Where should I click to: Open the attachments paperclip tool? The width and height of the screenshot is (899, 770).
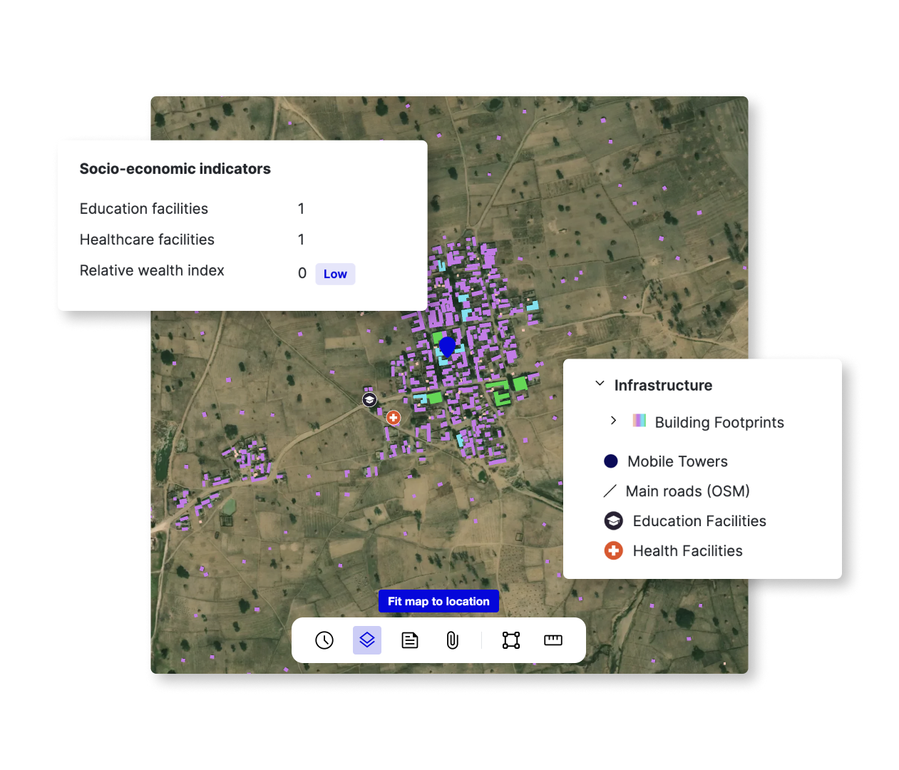[x=452, y=640]
